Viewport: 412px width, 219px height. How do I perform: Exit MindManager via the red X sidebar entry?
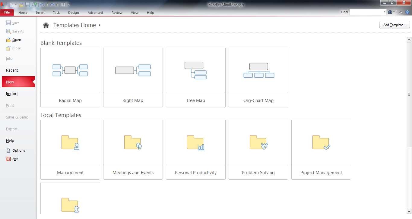click(x=14, y=159)
